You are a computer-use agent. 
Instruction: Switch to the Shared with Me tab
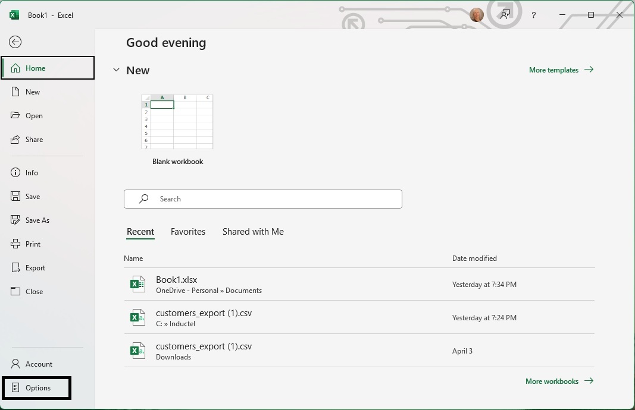pyautogui.click(x=253, y=232)
